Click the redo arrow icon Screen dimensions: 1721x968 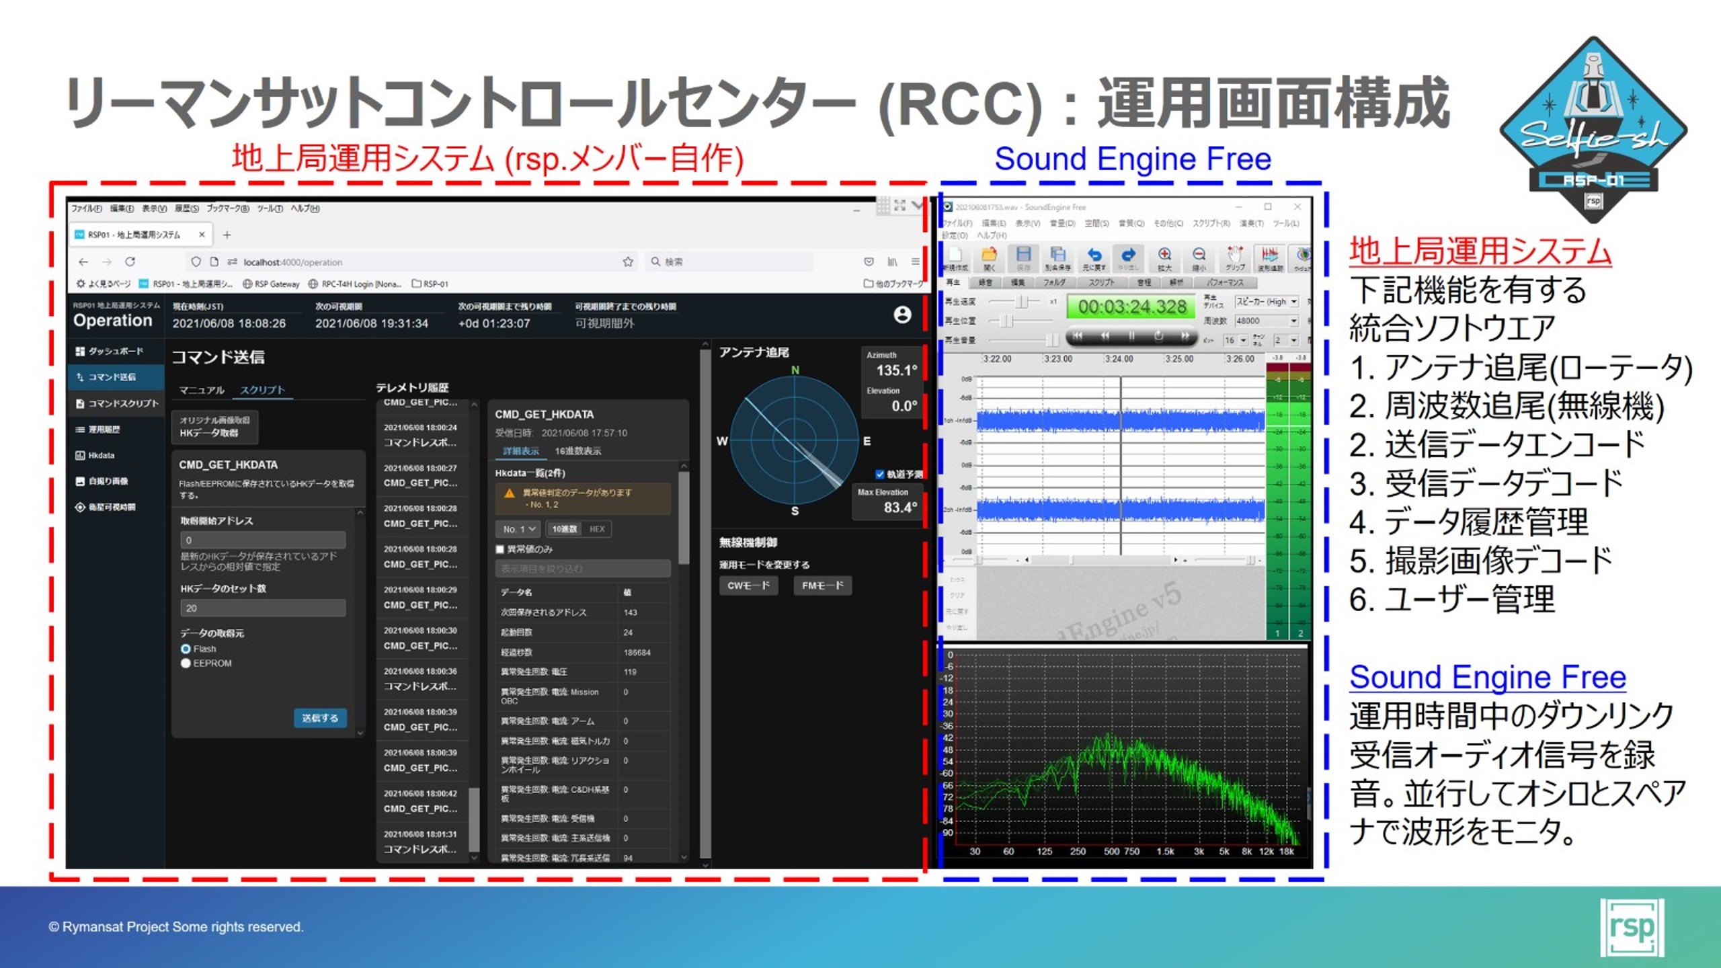pos(1128,258)
